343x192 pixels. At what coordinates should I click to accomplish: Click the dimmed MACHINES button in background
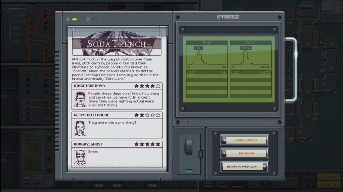(x=329, y=177)
